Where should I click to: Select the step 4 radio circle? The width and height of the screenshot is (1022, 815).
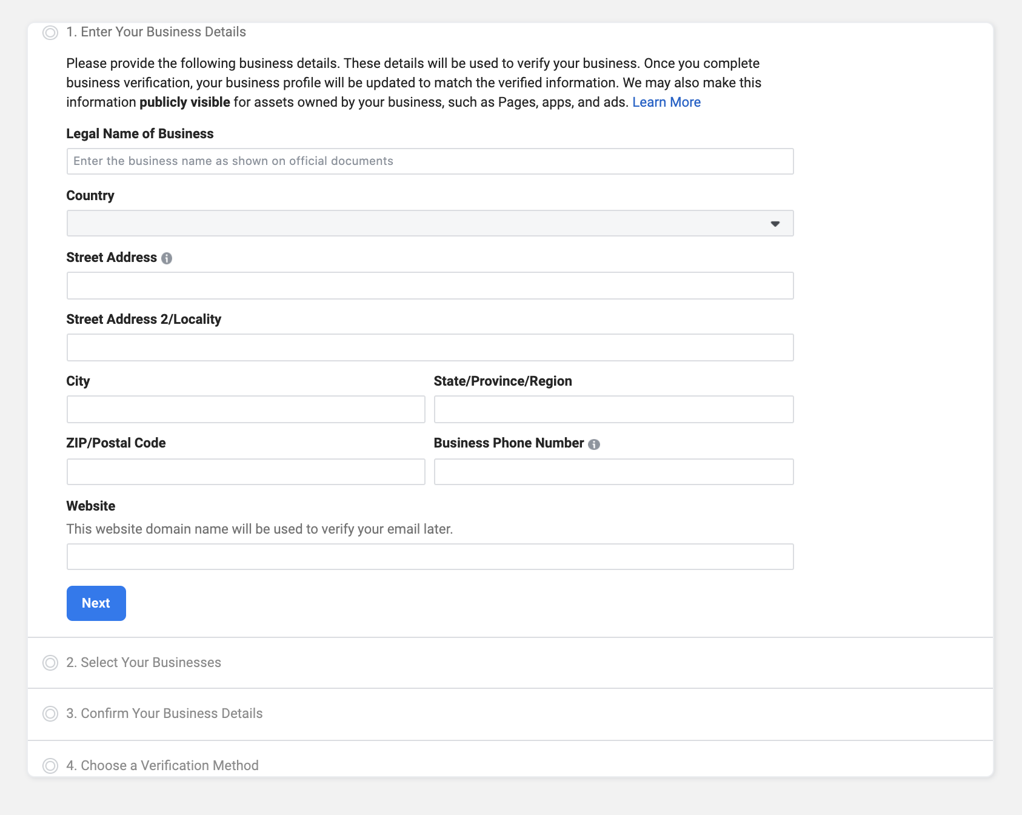(50, 765)
